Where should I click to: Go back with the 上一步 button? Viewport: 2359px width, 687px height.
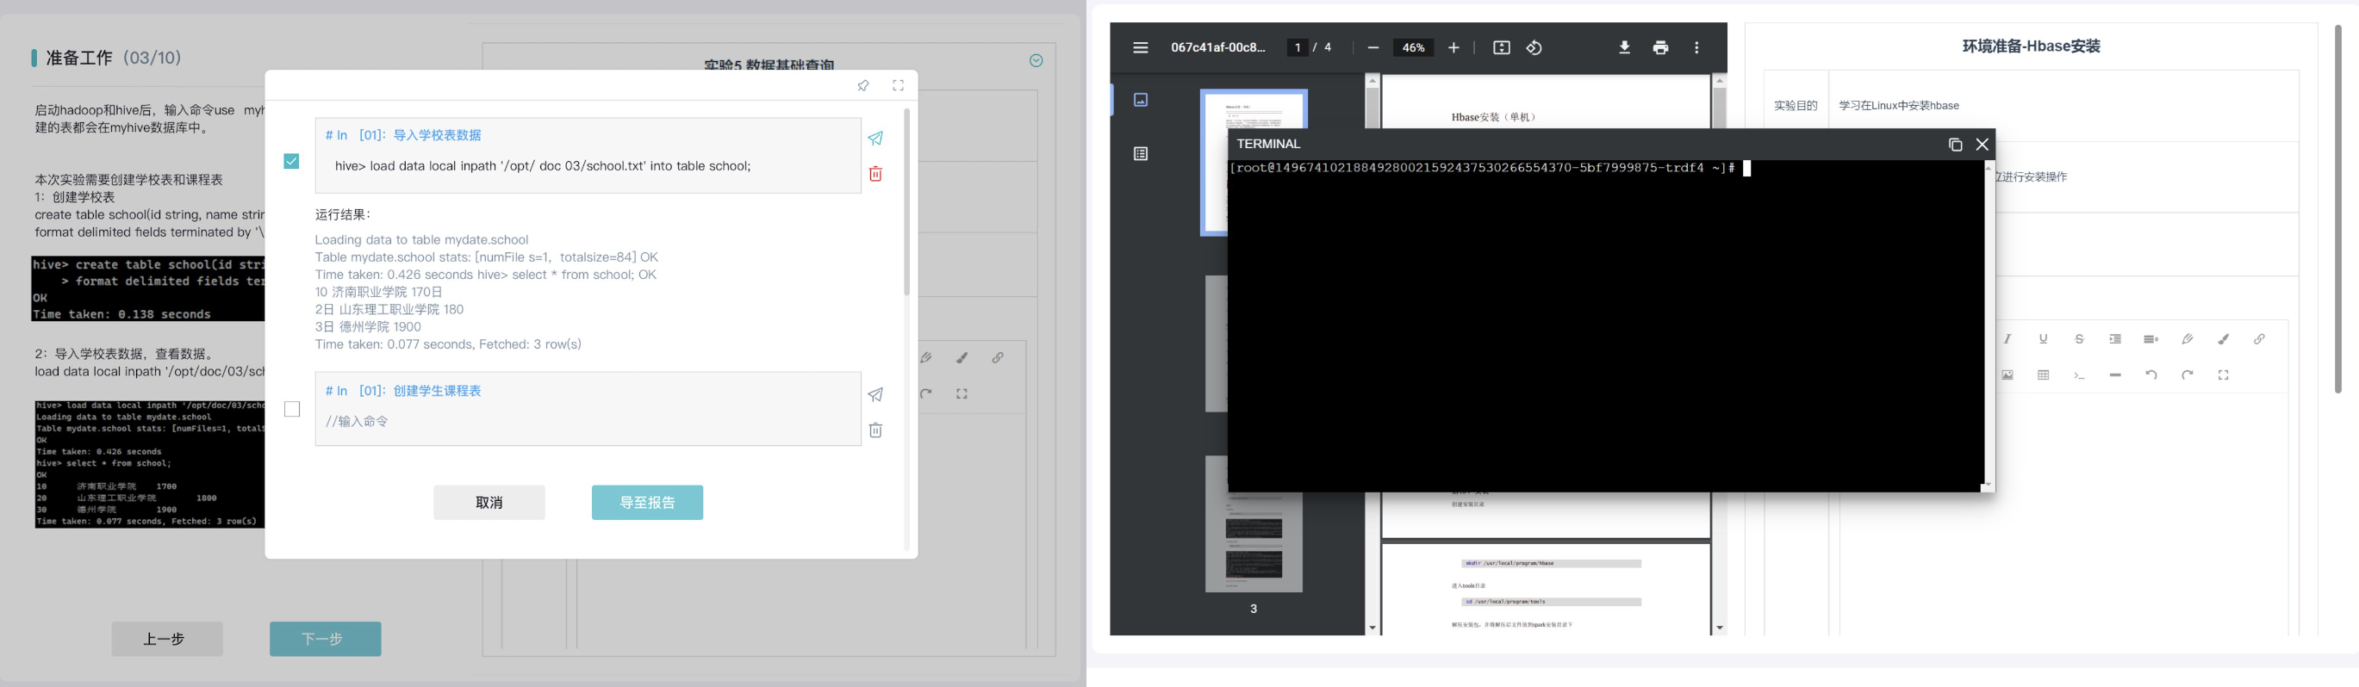tap(166, 639)
